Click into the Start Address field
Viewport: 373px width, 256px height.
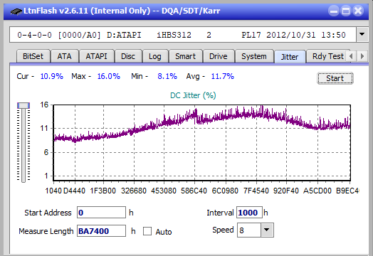pyautogui.click(x=101, y=212)
